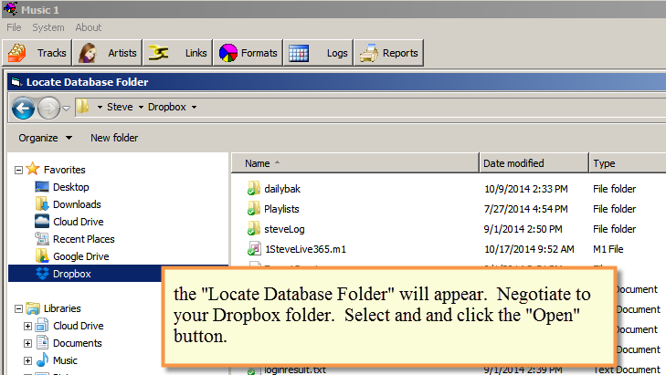This screenshot has width=666, height=375.
Task: Open the Artists section
Action: click(108, 53)
